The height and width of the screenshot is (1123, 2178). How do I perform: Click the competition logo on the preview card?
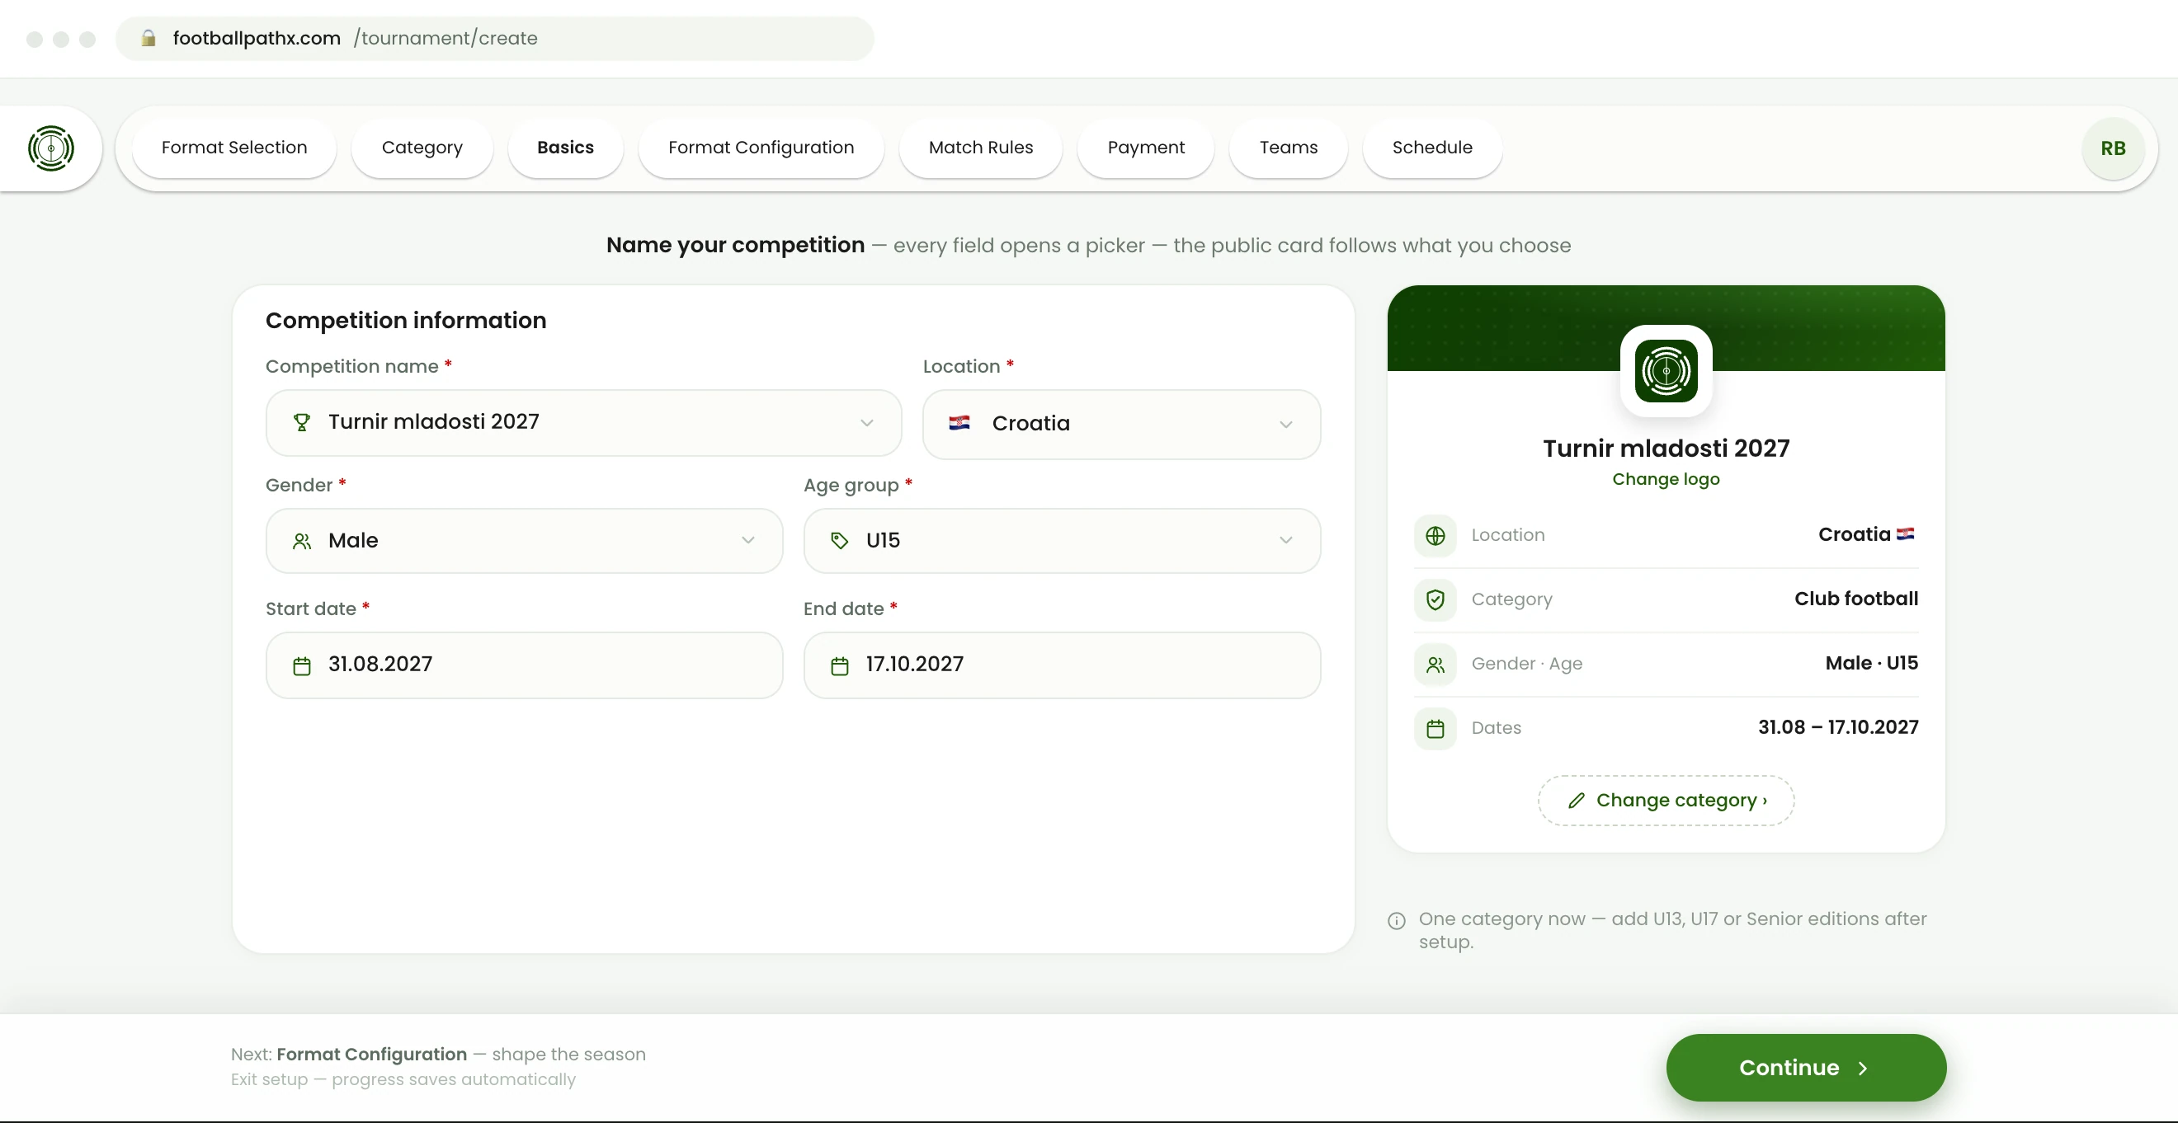[1666, 371]
